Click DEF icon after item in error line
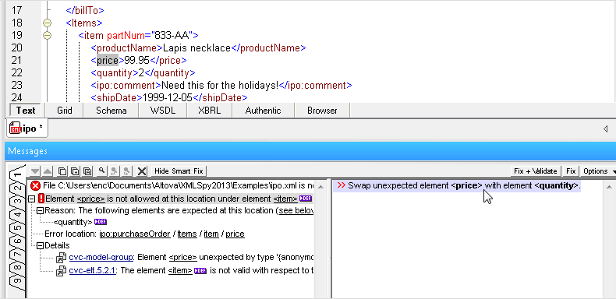This screenshot has width=616, height=299. (305, 199)
